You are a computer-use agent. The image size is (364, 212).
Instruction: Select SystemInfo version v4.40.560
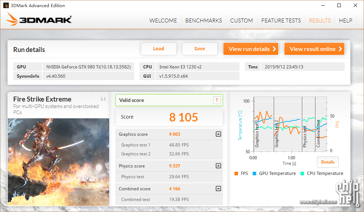(56, 76)
